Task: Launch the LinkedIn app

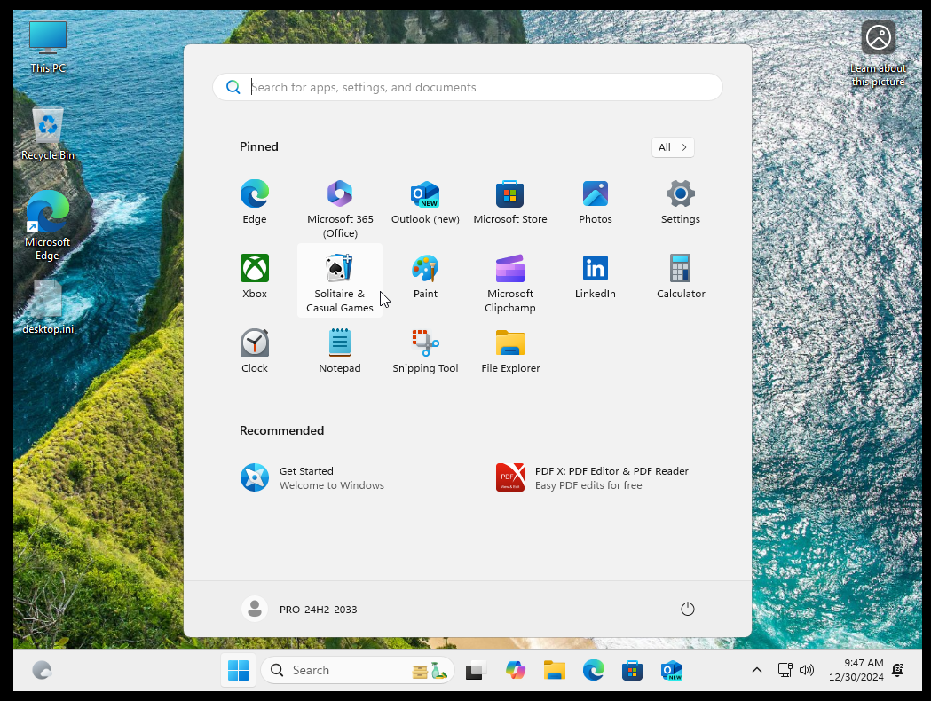Action: tap(595, 277)
